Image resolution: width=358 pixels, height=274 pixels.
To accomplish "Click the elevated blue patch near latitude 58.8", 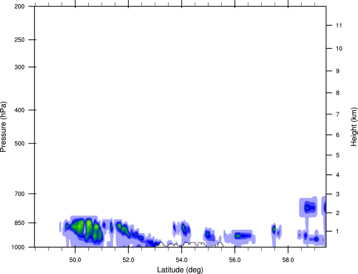I will [308, 207].
